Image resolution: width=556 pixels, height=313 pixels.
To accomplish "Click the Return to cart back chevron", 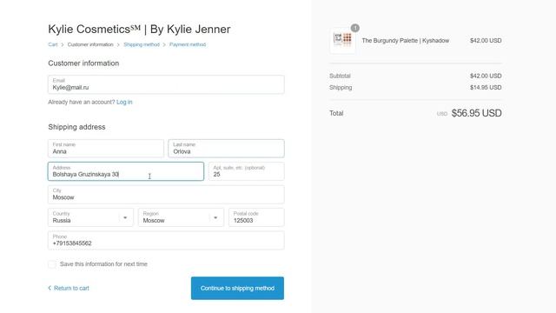I will point(50,288).
